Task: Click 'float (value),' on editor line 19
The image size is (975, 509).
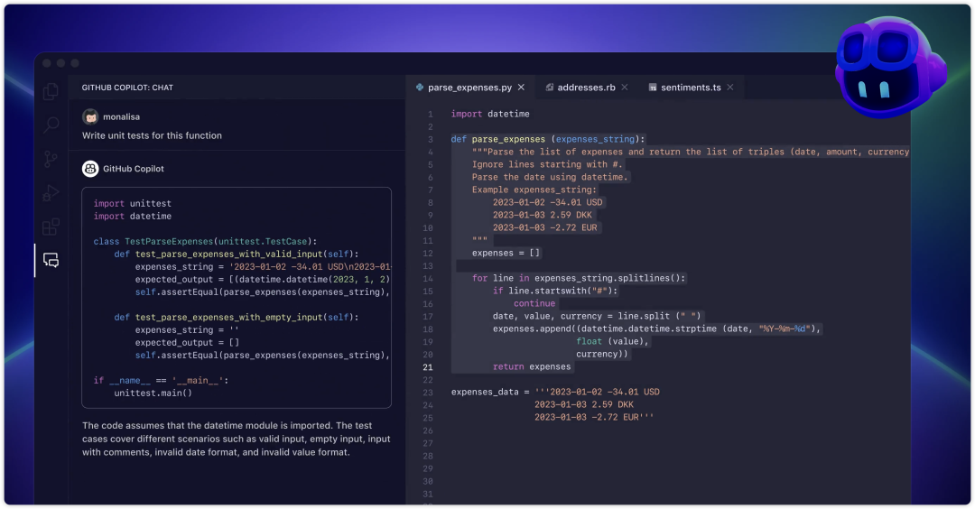Action: (612, 341)
